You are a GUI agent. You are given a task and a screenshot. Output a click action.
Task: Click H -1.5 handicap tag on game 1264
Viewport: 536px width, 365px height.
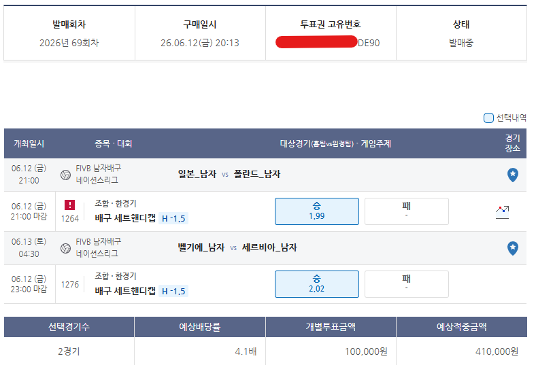point(173,218)
